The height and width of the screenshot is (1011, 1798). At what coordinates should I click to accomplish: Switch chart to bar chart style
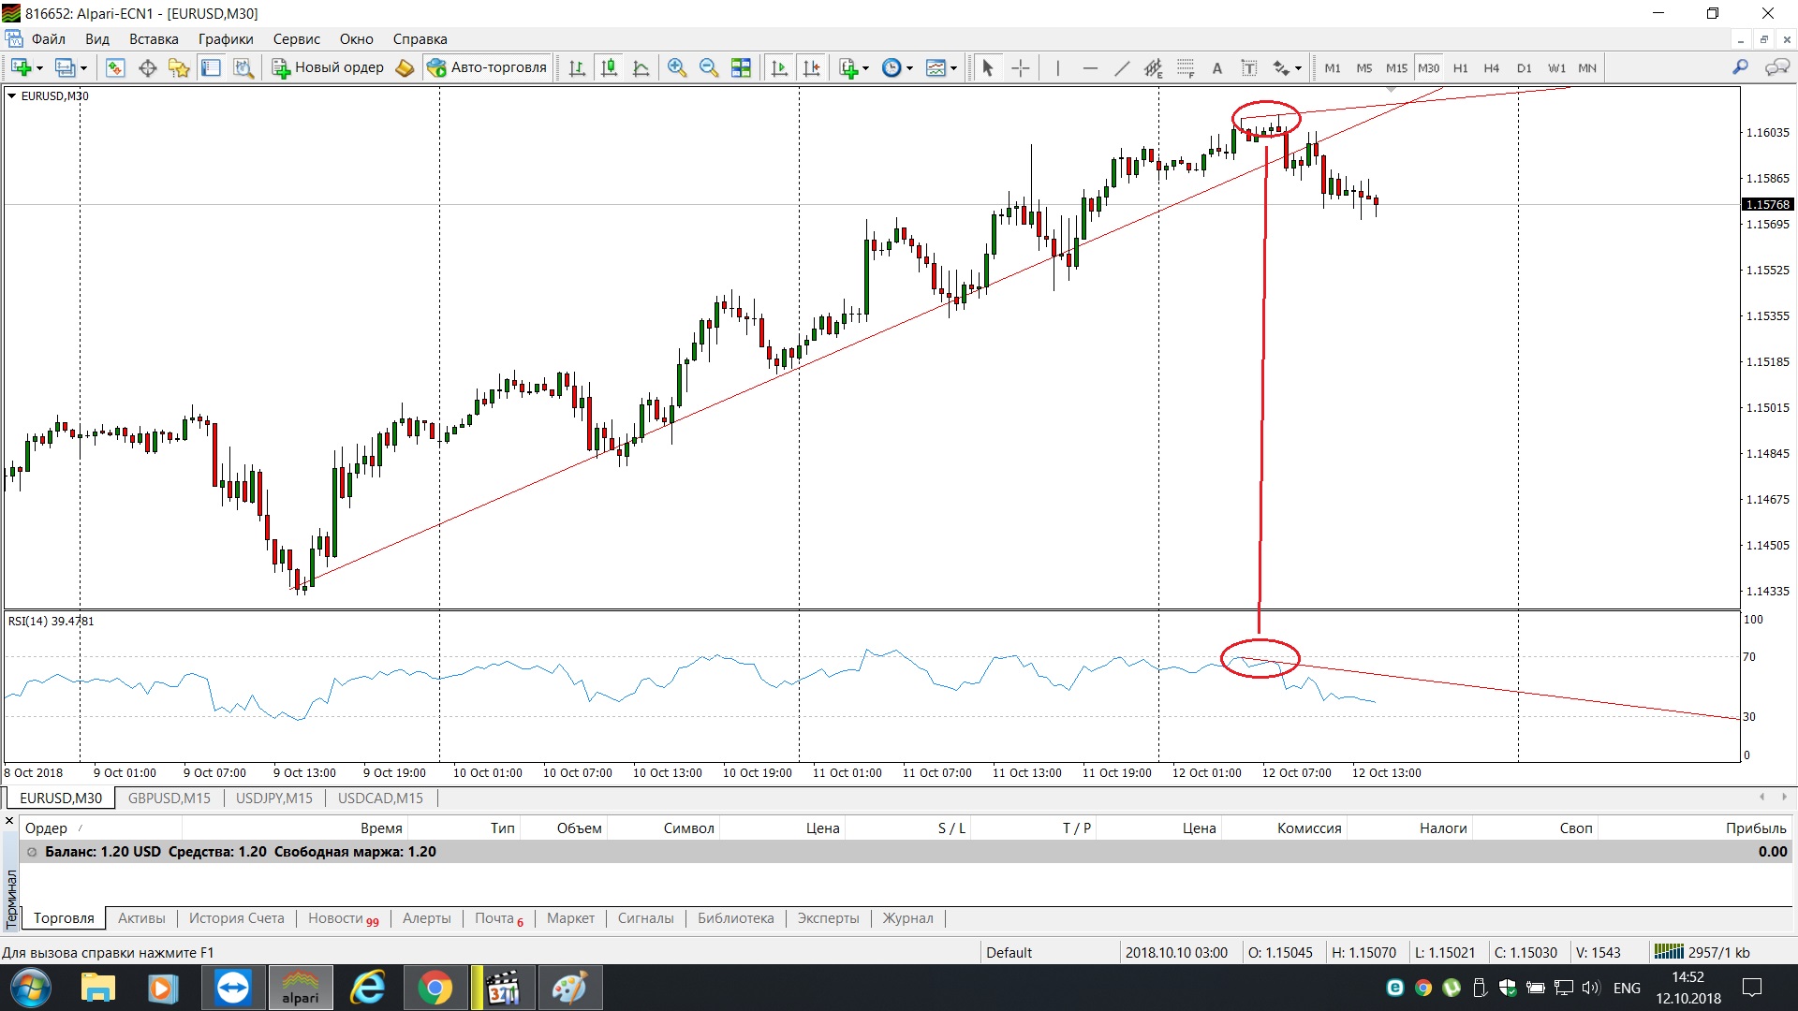point(577,67)
